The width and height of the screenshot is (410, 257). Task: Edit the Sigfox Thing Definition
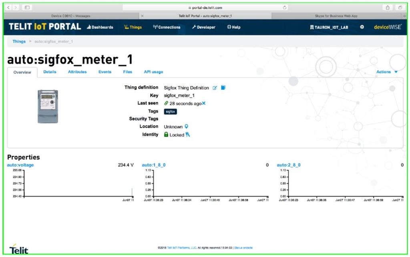tap(215, 88)
